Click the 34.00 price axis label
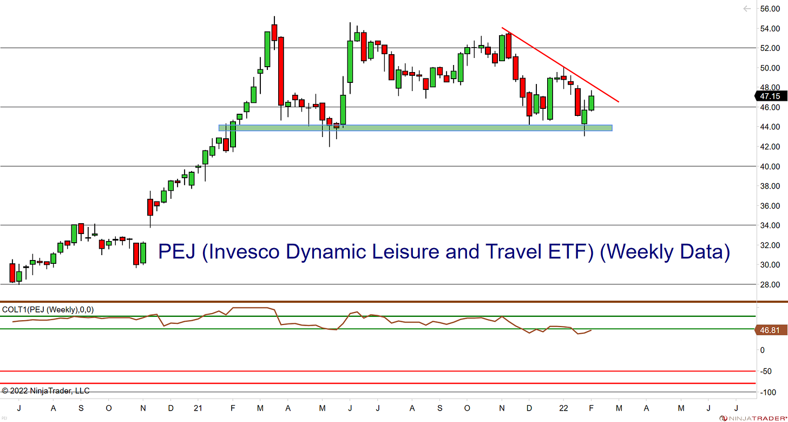The height and width of the screenshot is (422, 788). coord(770,225)
